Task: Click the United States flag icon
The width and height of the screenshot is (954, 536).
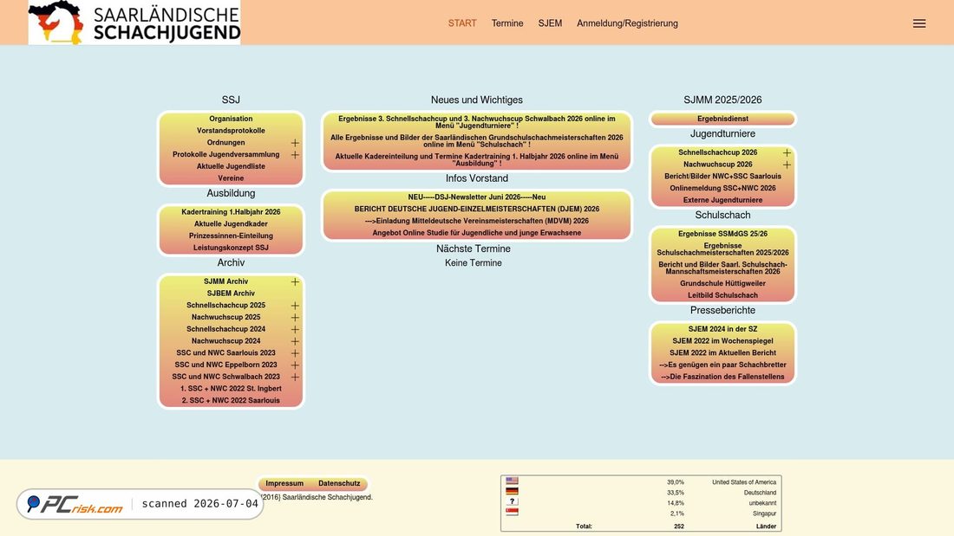Action: coord(513,481)
